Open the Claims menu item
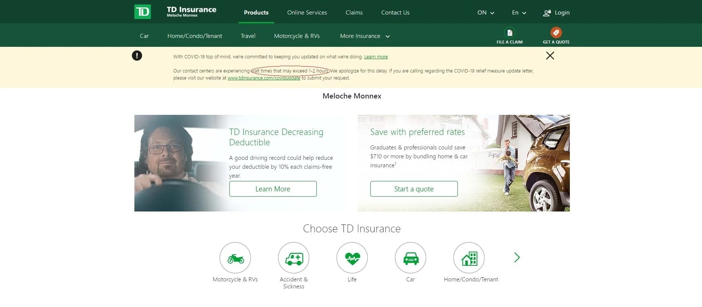This screenshot has width=702, height=307. click(354, 13)
